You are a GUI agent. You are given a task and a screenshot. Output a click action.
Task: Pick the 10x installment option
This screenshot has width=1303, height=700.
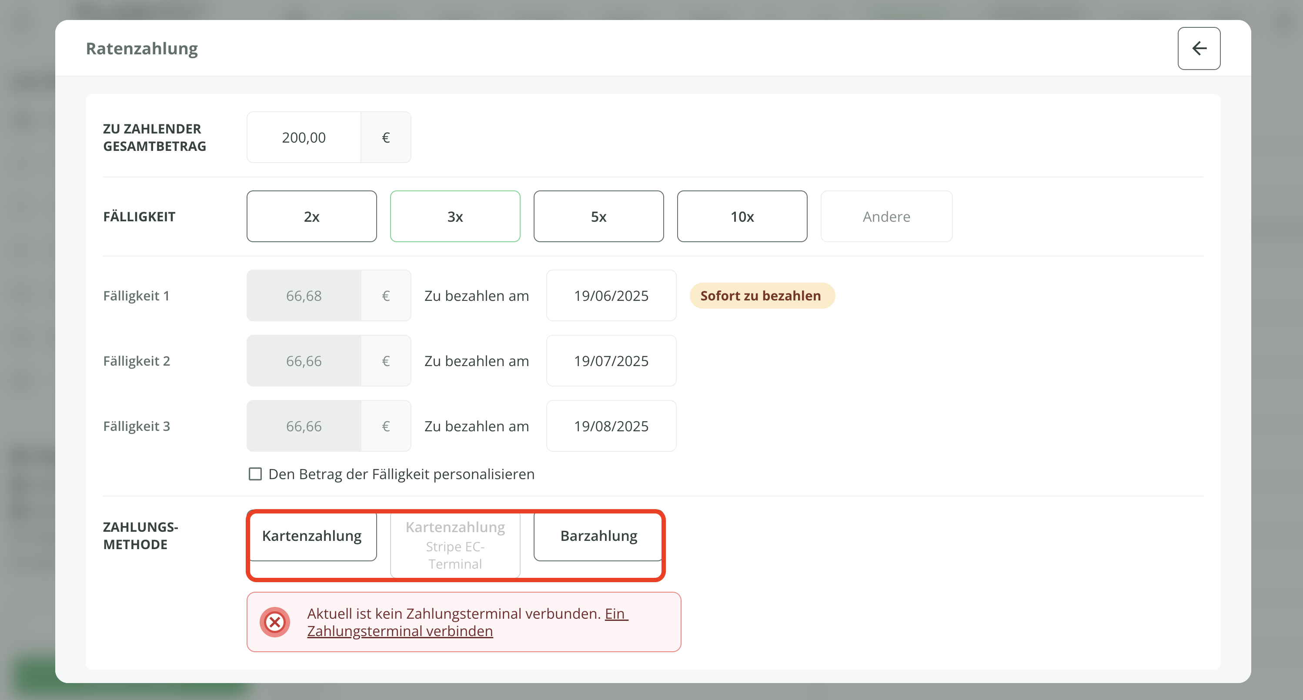pyautogui.click(x=742, y=217)
